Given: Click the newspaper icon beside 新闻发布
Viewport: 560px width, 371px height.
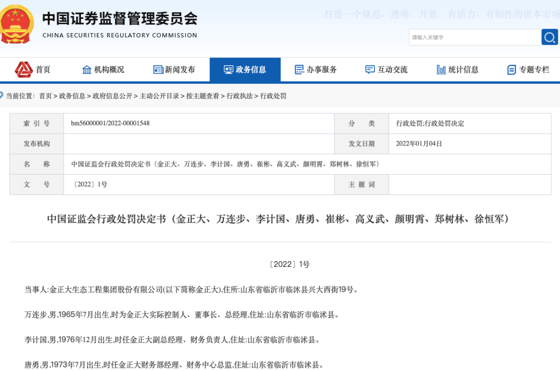Looking at the screenshot, I should (x=158, y=69).
